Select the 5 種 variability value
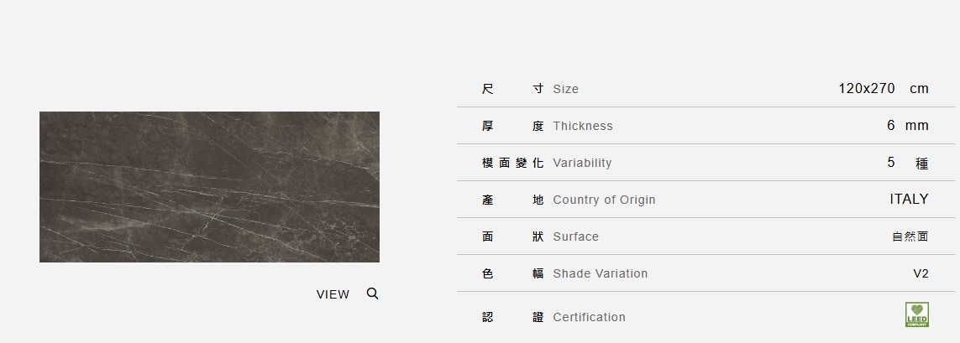This screenshot has width=960, height=343. point(907,163)
